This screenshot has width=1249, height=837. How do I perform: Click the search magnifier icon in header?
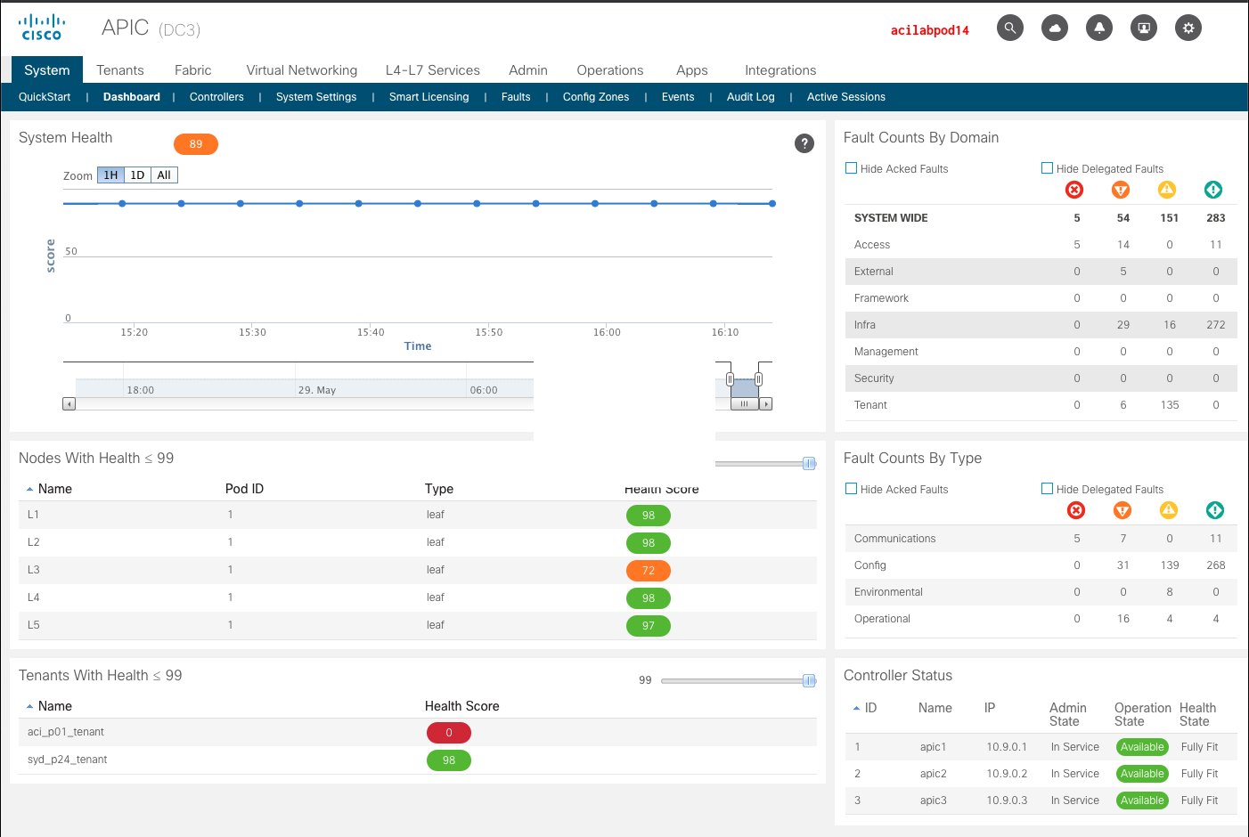pyautogui.click(x=1009, y=28)
